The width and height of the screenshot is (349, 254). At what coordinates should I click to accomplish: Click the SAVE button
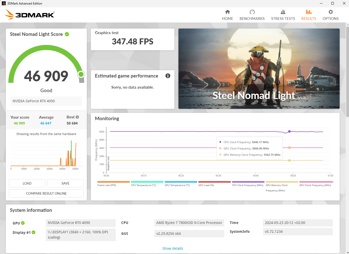point(66,183)
